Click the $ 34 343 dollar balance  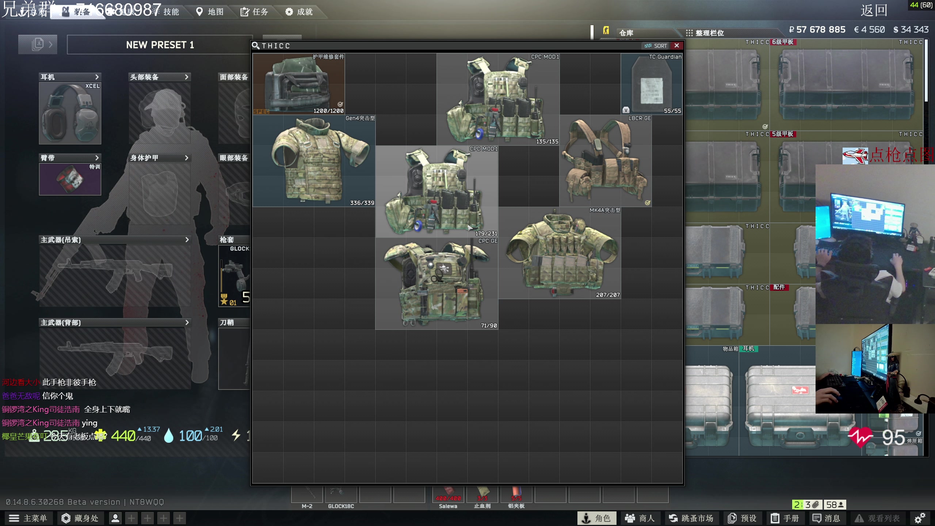pyautogui.click(x=911, y=30)
